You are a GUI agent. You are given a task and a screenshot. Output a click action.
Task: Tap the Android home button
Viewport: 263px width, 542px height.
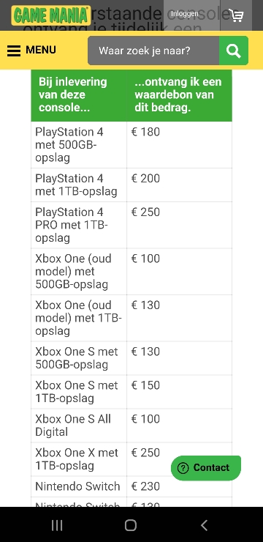pyautogui.click(x=131, y=525)
